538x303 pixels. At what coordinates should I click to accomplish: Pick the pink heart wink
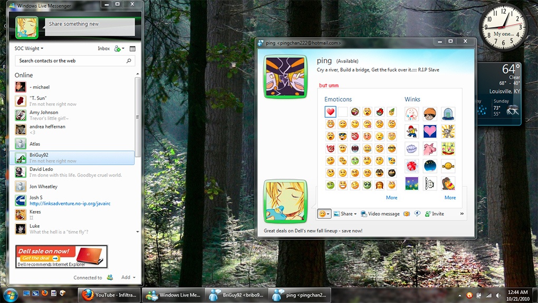click(430, 131)
